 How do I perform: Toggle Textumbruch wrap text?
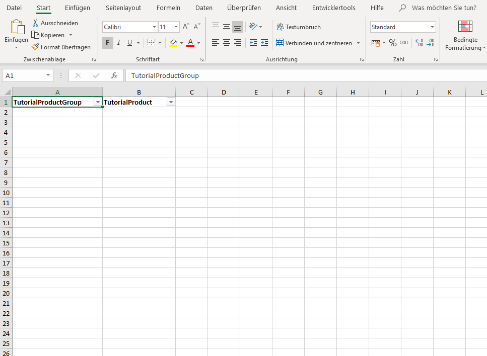299,27
